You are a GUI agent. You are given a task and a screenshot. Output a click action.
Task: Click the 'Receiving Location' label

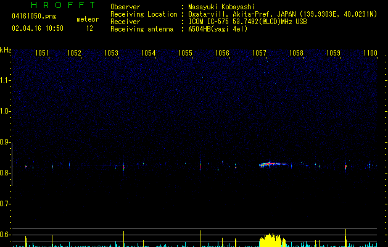144,14
